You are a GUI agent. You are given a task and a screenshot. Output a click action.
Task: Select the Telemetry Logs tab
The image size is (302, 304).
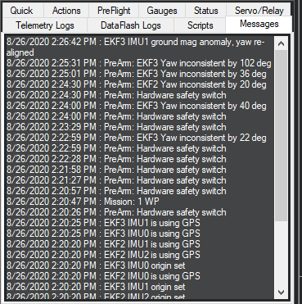[x=45, y=25]
